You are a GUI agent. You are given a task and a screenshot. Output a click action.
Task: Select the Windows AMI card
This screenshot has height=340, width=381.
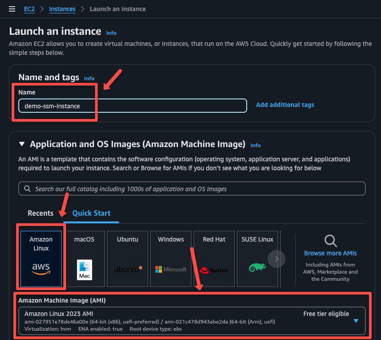point(171,259)
